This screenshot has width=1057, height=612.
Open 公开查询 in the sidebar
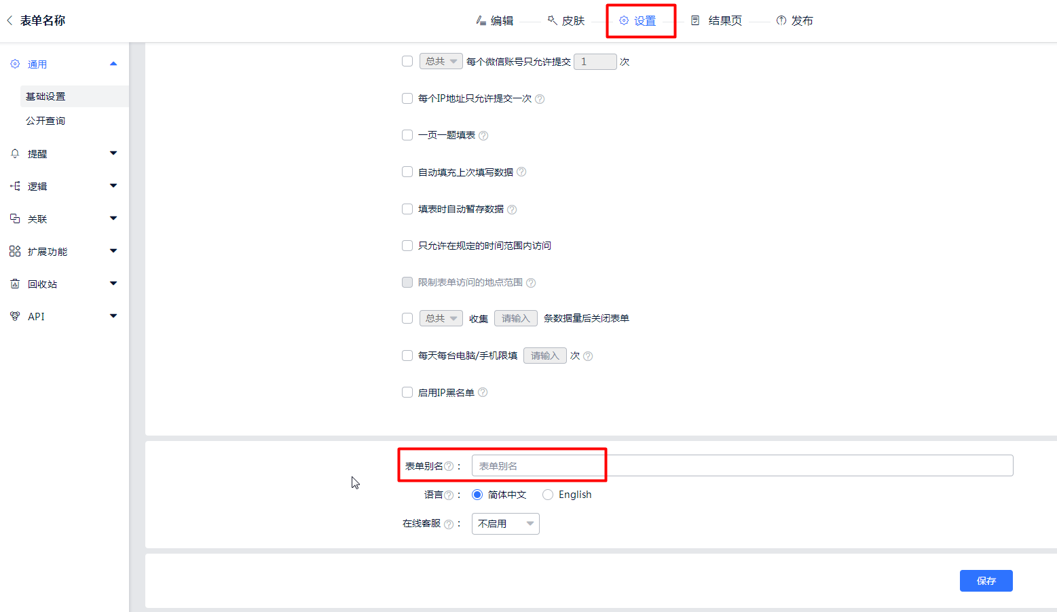45,121
